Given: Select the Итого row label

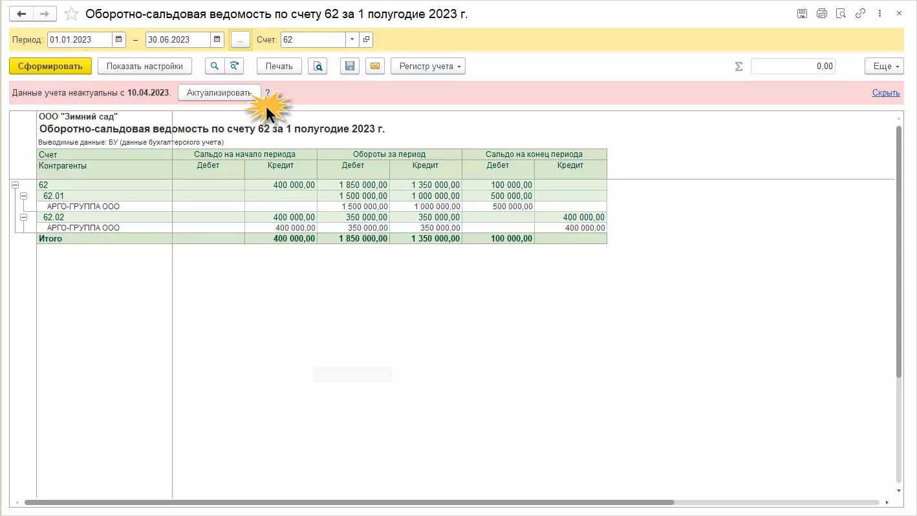Looking at the screenshot, I should [x=104, y=239].
